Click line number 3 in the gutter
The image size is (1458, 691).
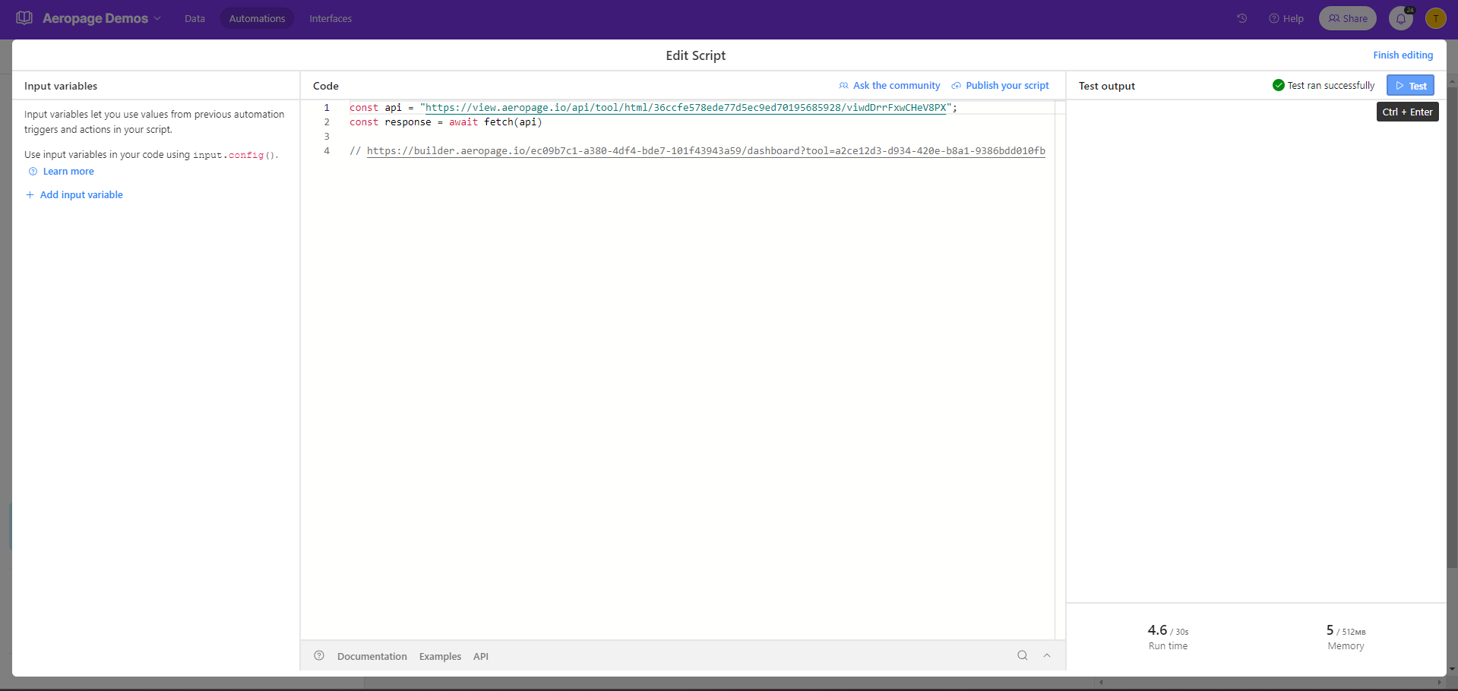click(327, 137)
